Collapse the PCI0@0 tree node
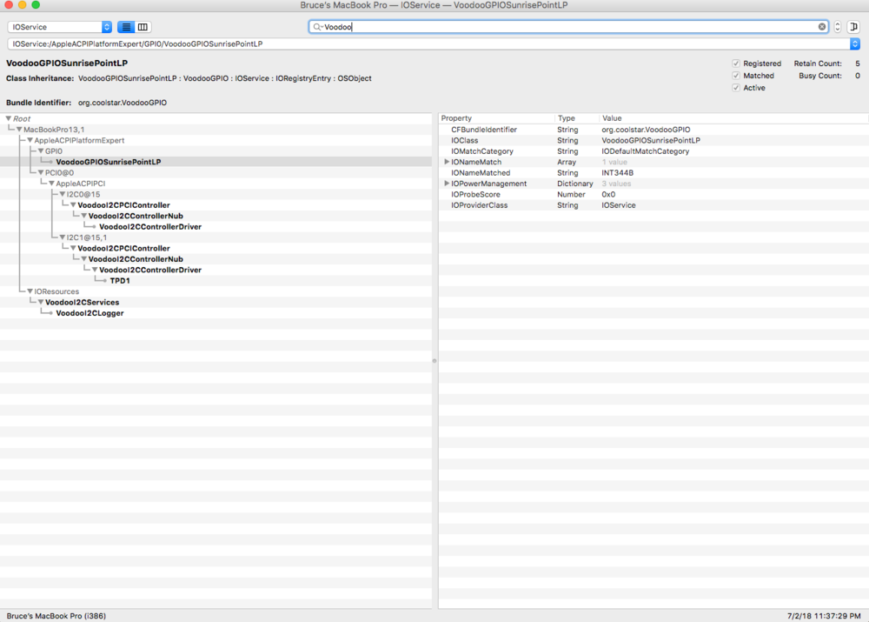Viewport: 869px width, 622px height. 41,172
